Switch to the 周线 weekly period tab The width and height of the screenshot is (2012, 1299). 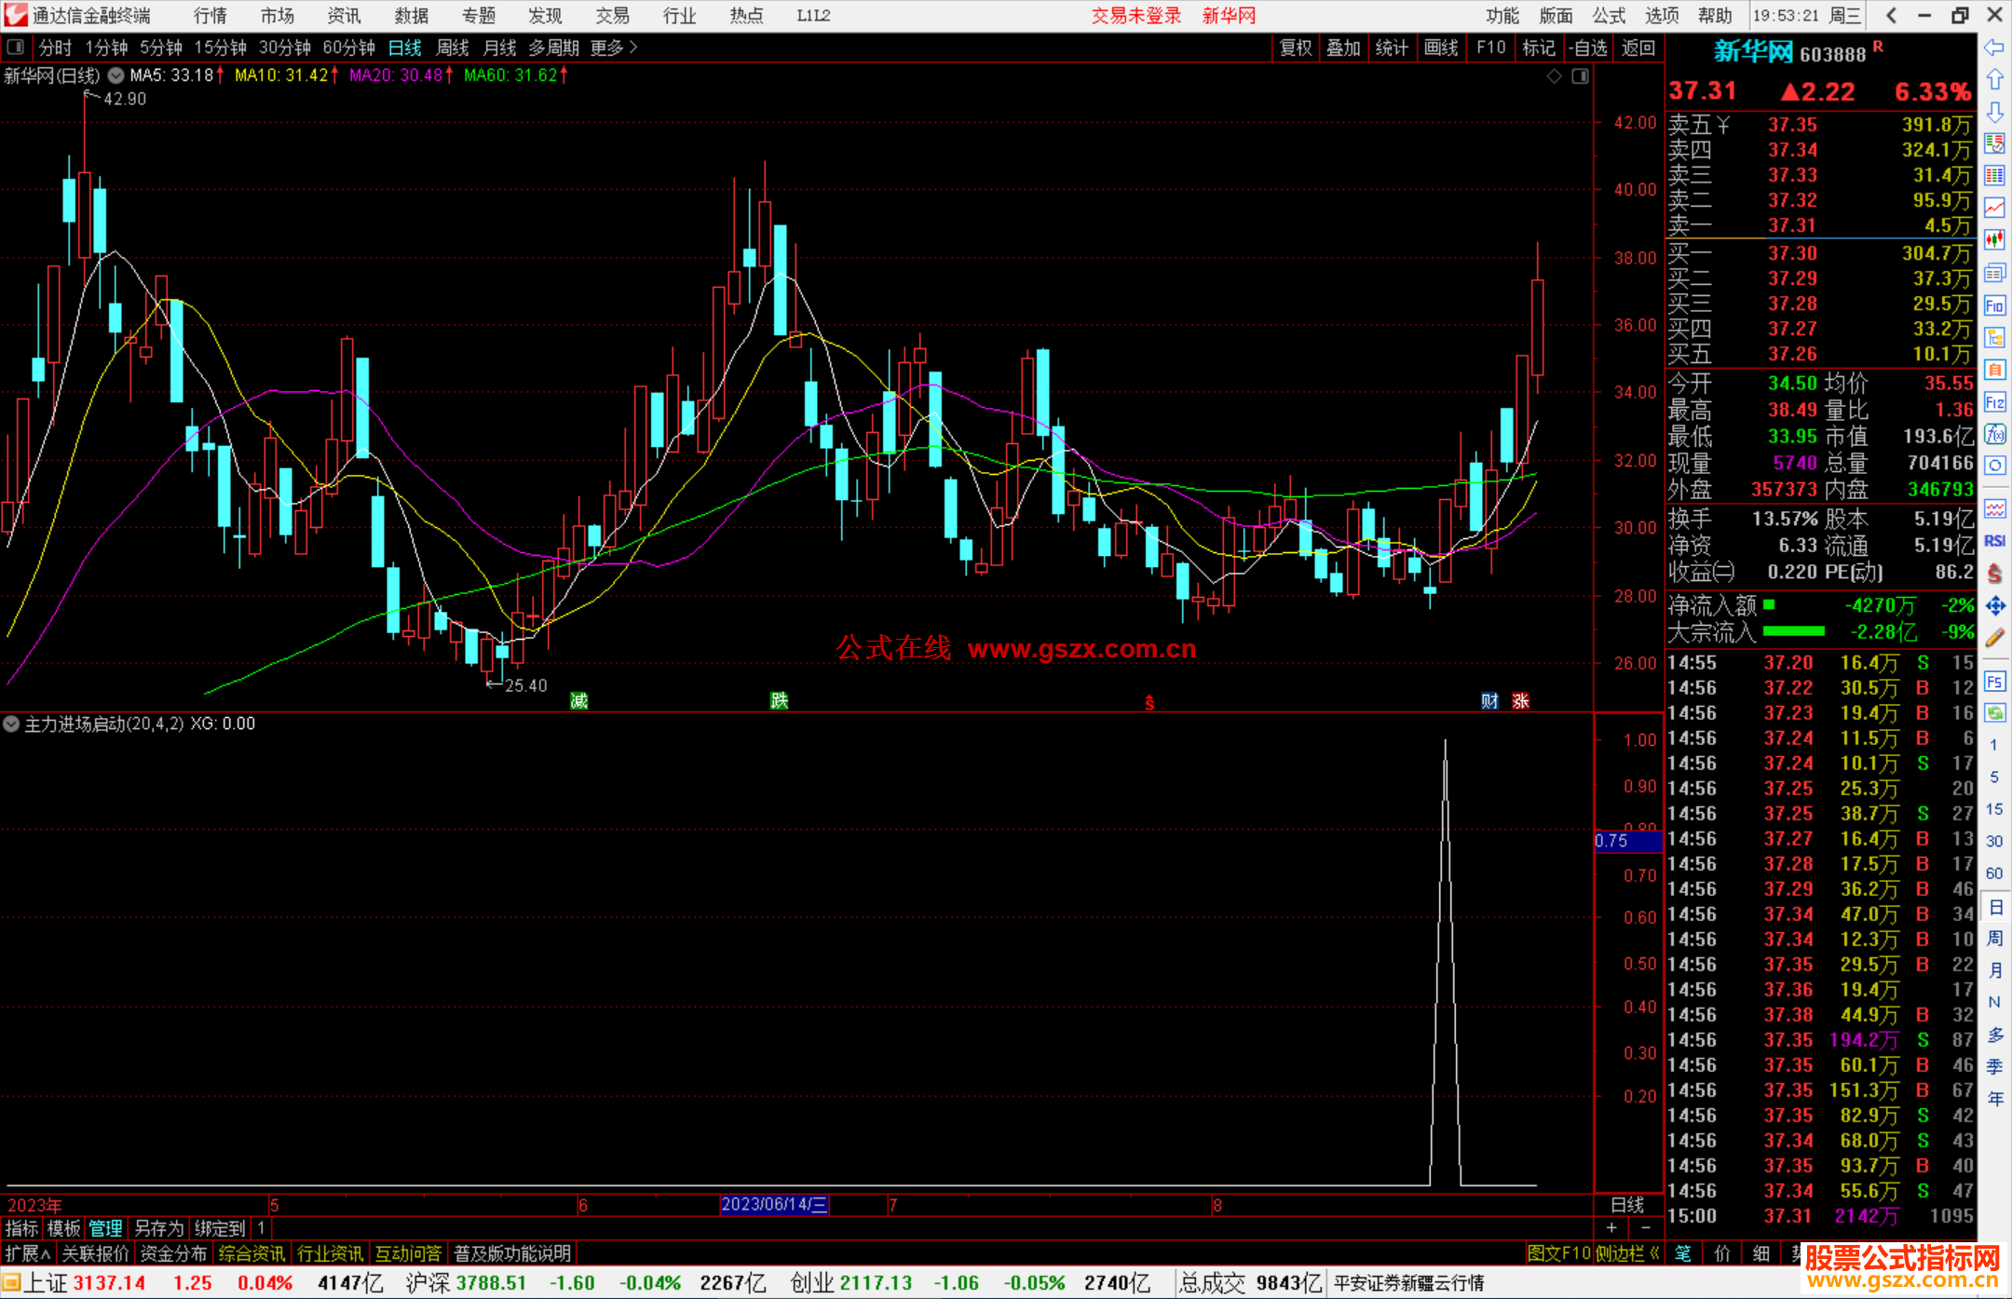coord(453,47)
